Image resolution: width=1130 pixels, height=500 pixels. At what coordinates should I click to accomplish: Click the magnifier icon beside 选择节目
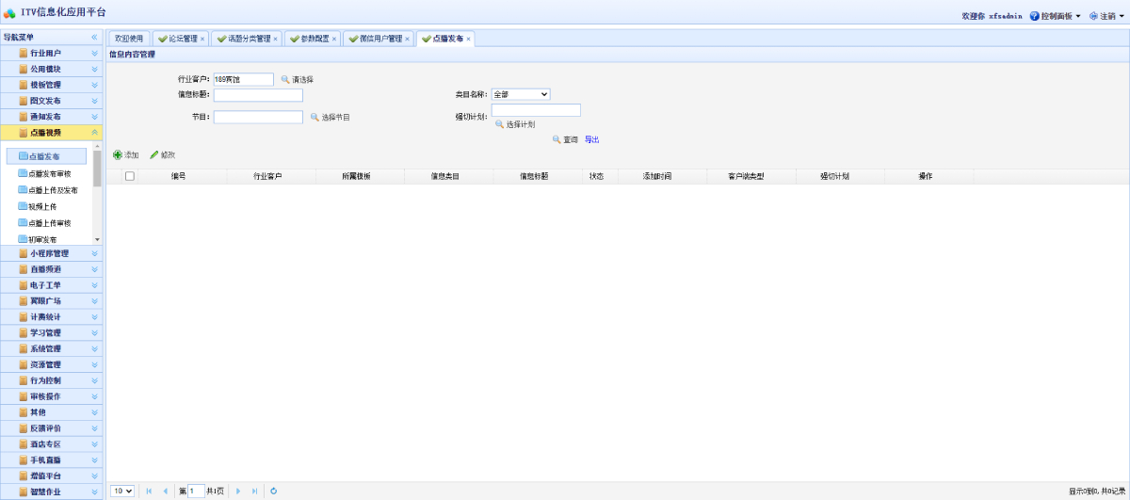click(x=315, y=117)
